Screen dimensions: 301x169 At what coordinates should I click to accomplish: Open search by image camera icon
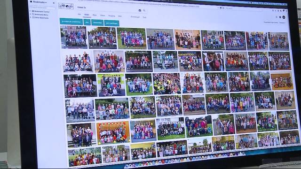coord(140,10)
